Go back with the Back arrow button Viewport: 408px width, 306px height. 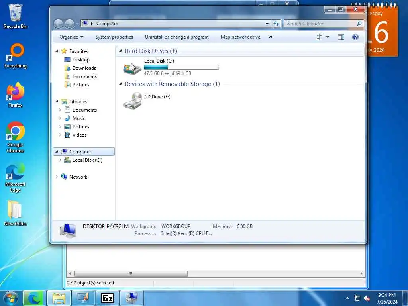pos(58,24)
